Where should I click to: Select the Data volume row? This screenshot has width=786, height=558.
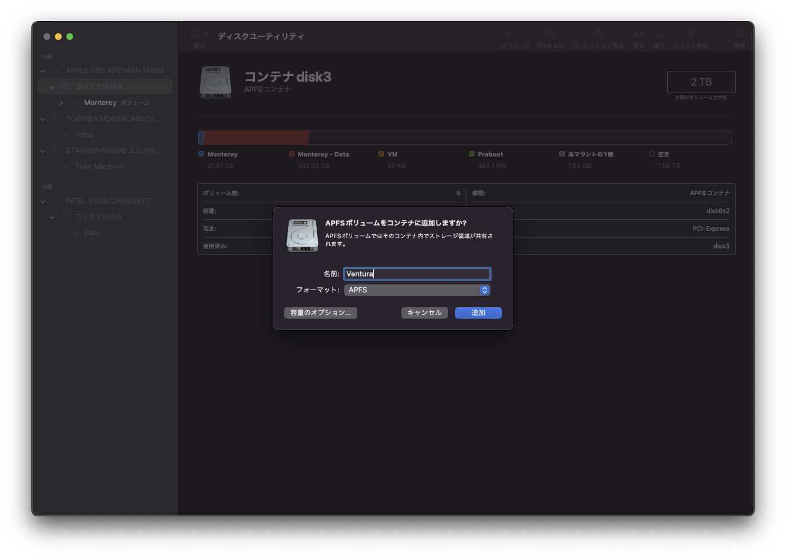click(x=105, y=232)
